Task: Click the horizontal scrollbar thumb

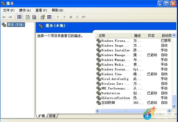Action: tap(125, 111)
